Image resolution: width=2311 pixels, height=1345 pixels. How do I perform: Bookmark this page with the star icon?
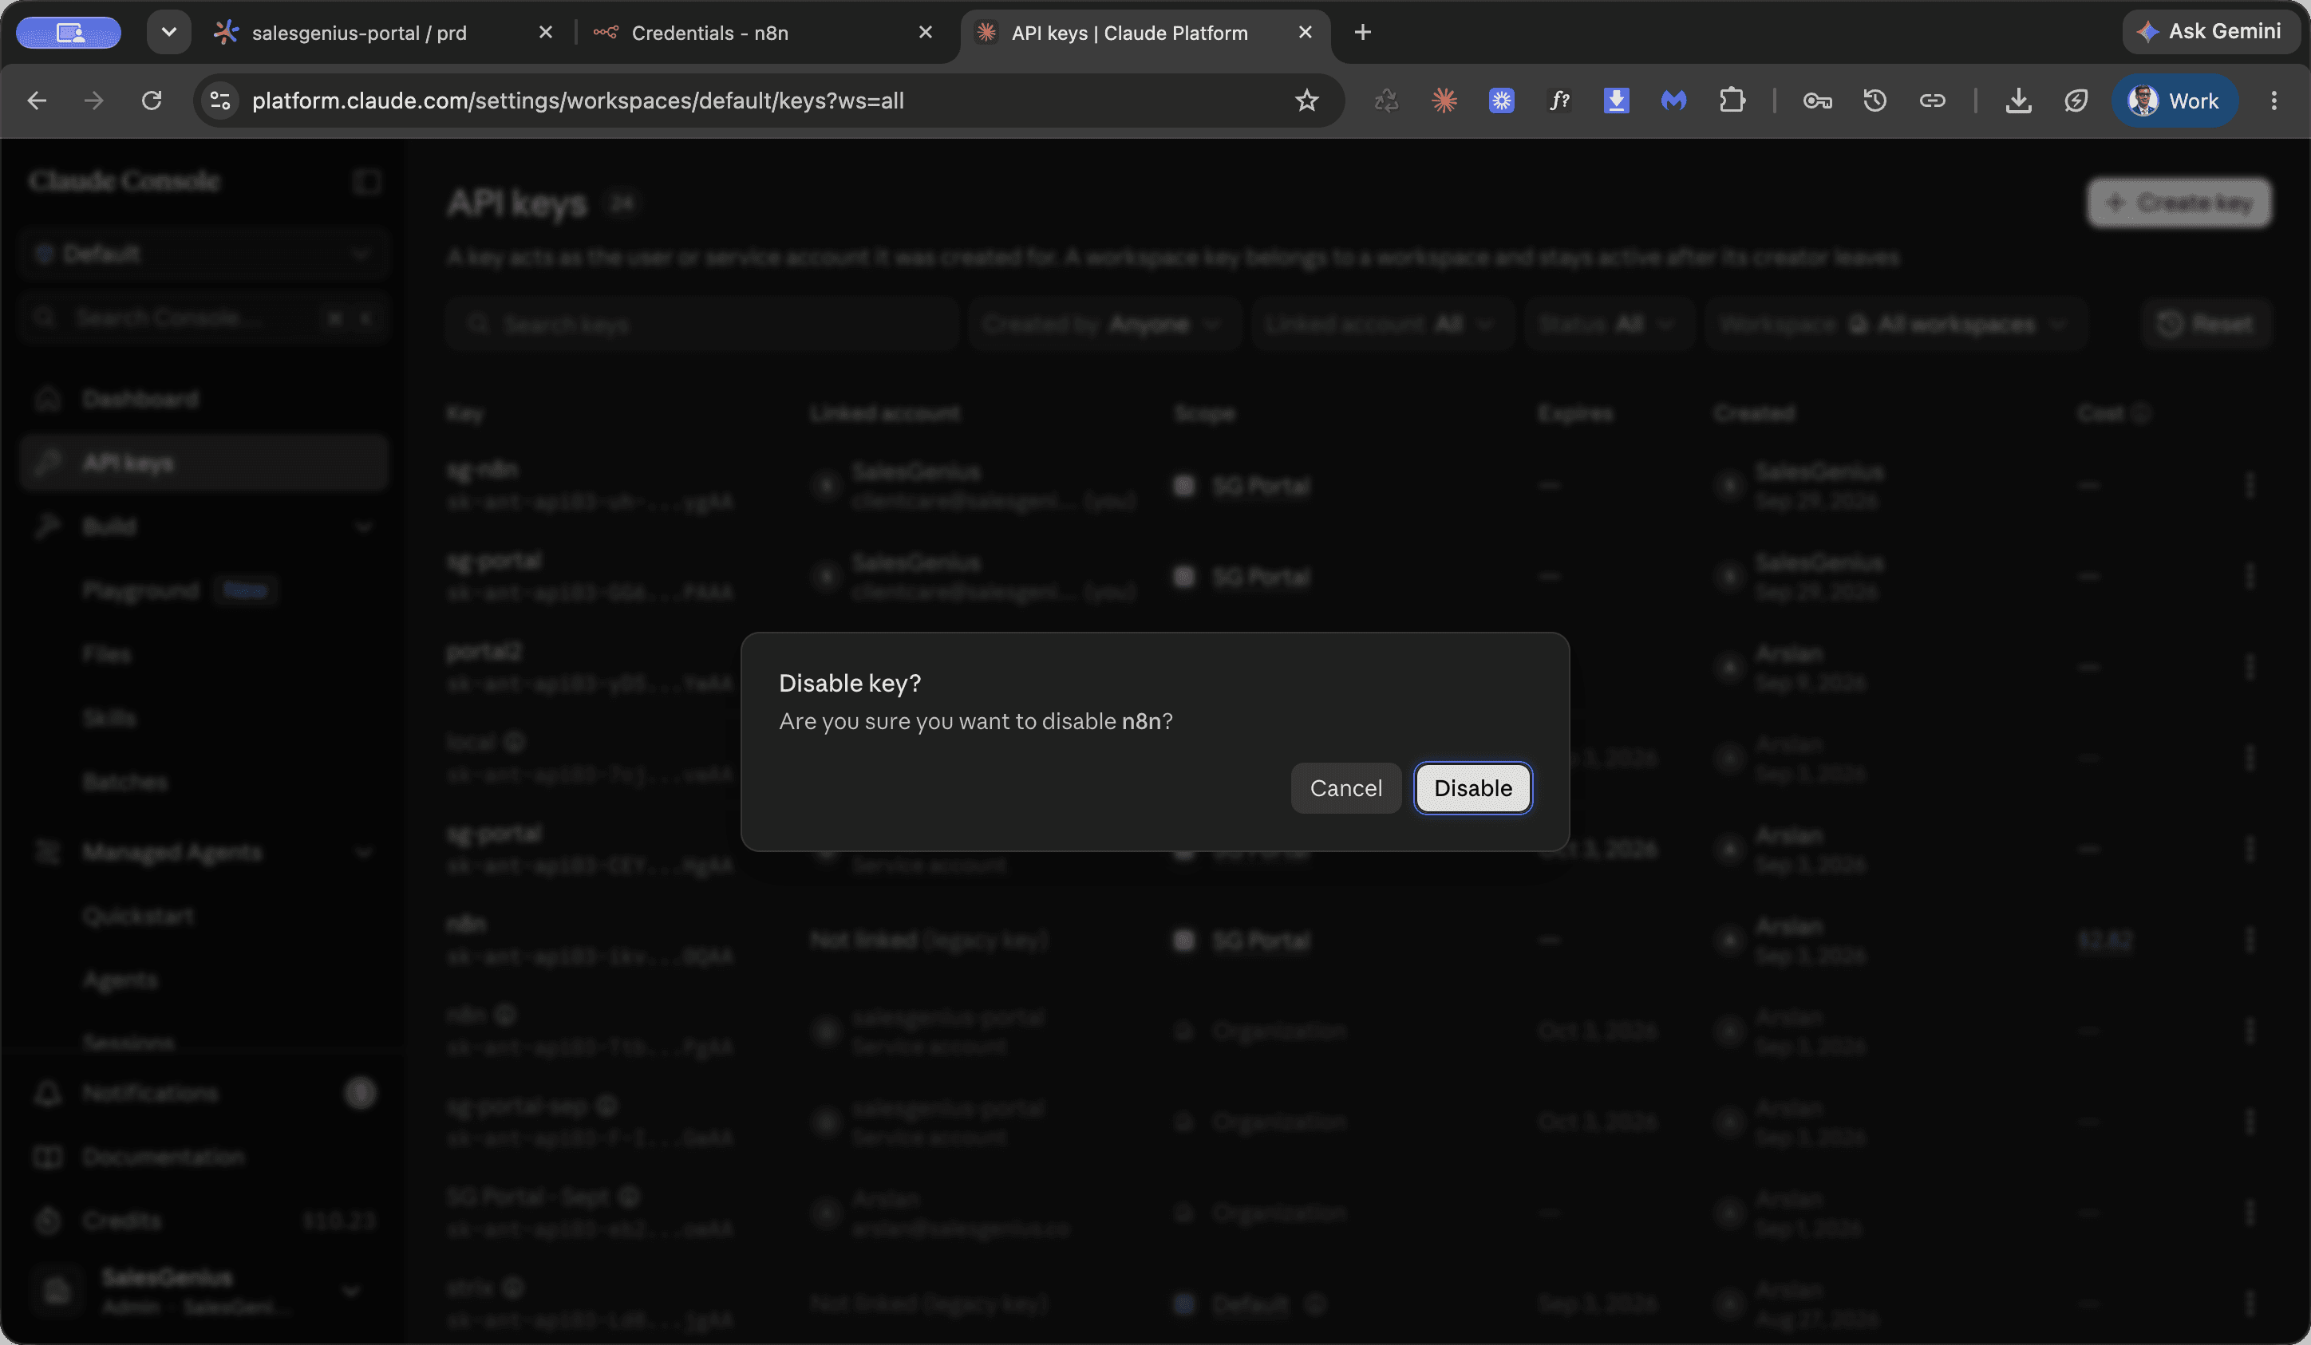pyautogui.click(x=1306, y=101)
